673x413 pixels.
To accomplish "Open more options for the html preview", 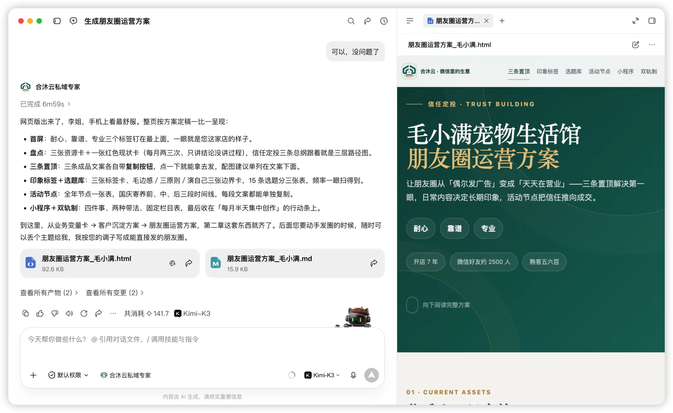I will (652, 45).
